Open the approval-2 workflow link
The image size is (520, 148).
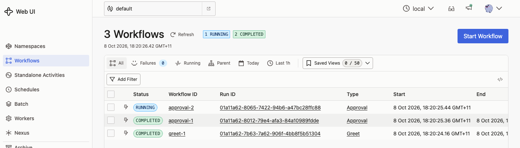181,108
